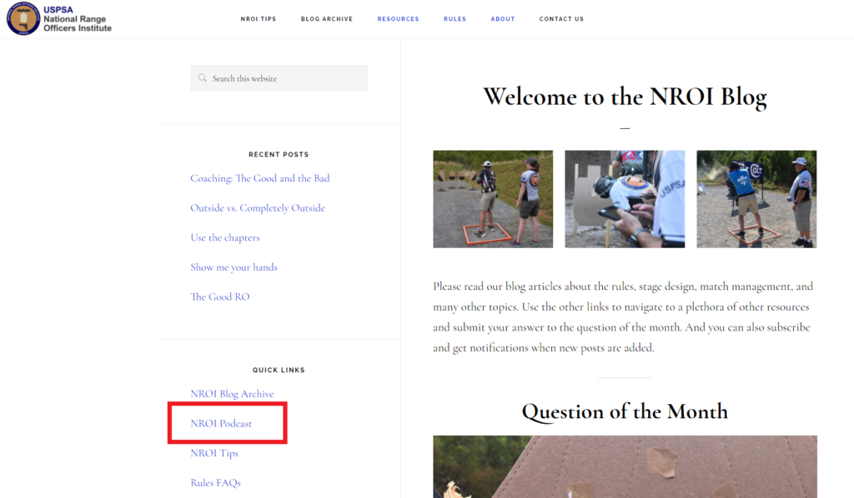This screenshot has width=854, height=498.
Task: Go to the About page
Action: pos(503,19)
